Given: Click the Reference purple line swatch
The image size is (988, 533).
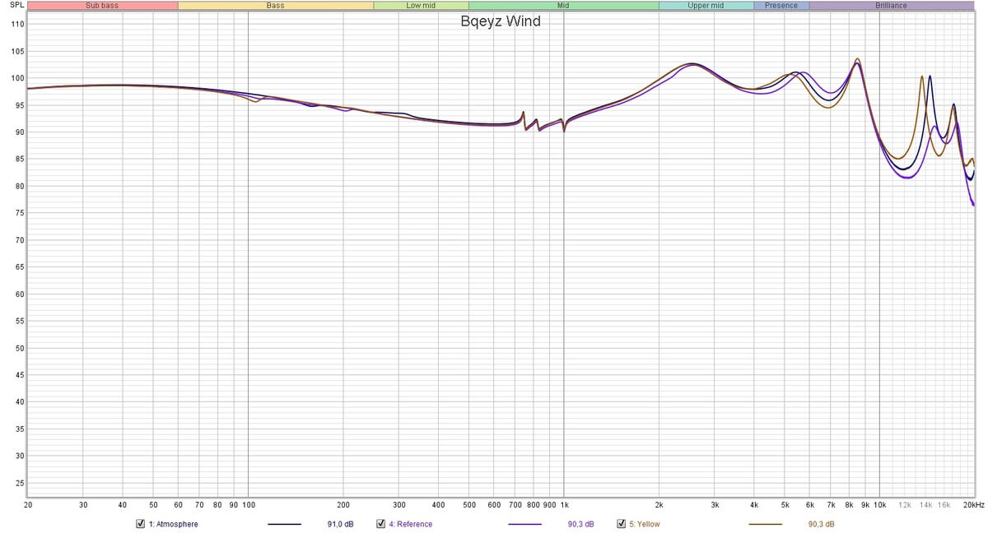Looking at the screenshot, I should (x=525, y=524).
